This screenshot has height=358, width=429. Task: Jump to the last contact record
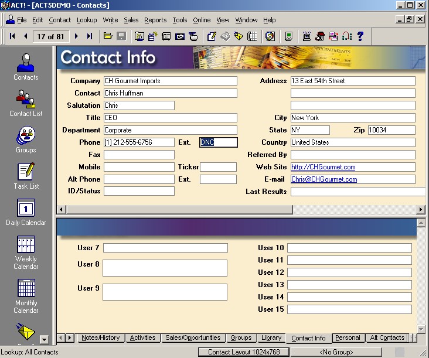pyautogui.click(x=90, y=36)
